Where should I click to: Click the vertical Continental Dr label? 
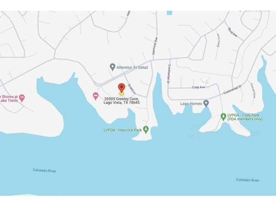click(x=169, y=74)
